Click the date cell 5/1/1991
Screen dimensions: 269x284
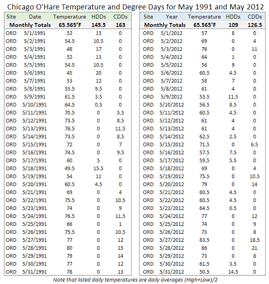tap(35, 33)
